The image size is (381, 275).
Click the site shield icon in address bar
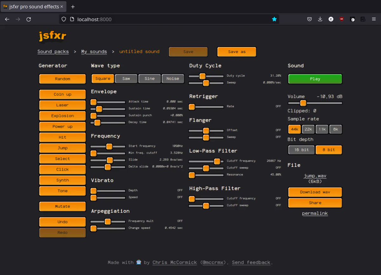coord(64,19)
